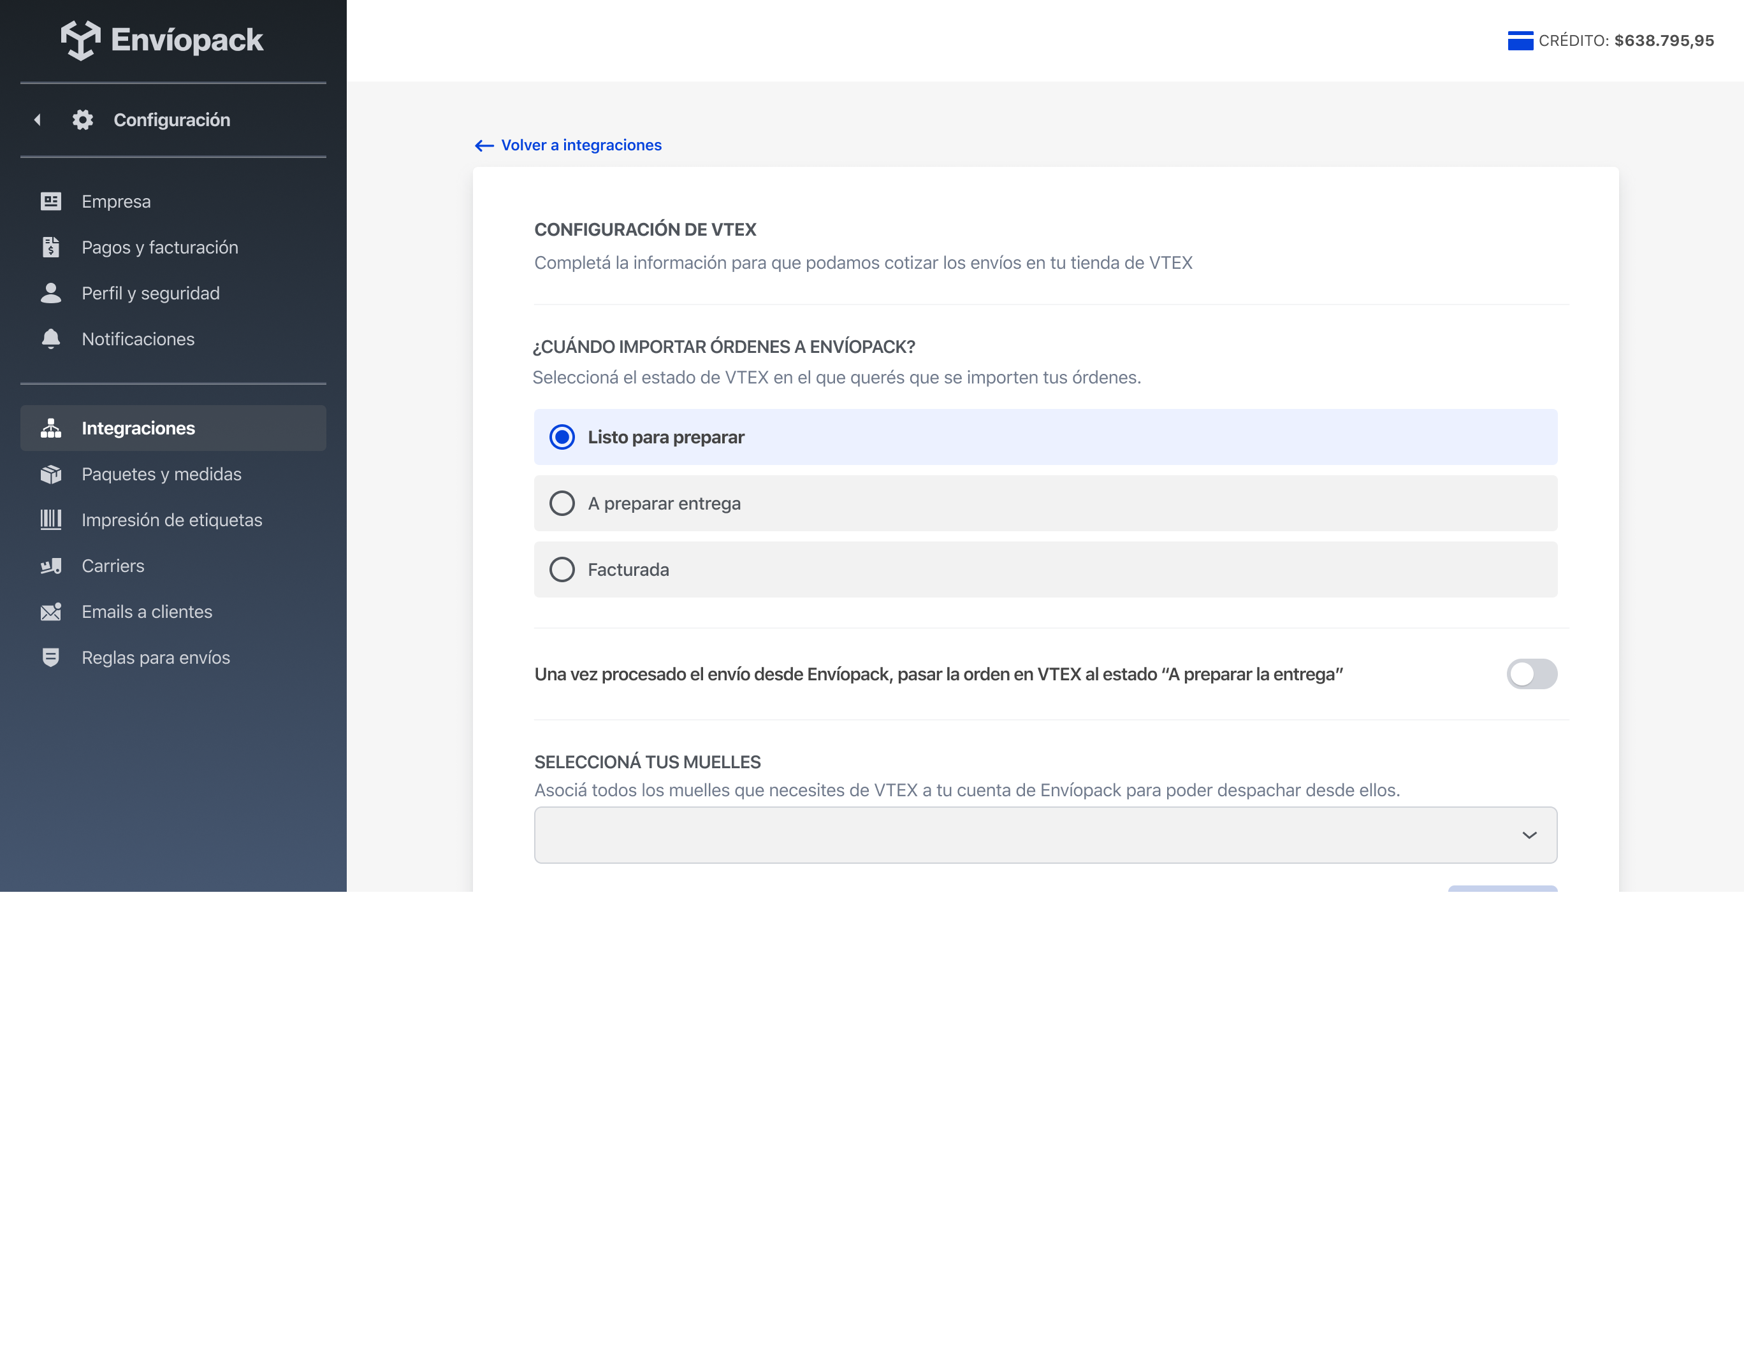Go to Pagos y facturación
Image resolution: width=1744 pixels, height=1367 pixels.
point(173,247)
